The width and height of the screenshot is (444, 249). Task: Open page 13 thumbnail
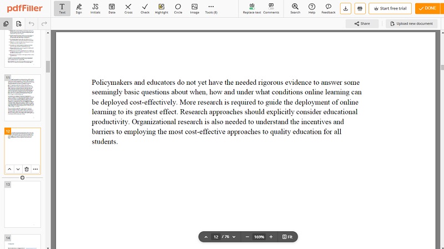[22, 204]
